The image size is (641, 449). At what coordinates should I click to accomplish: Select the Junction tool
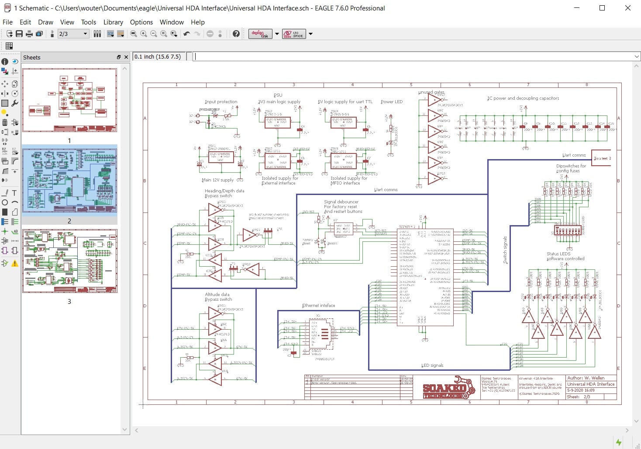[x=5, y=231]
